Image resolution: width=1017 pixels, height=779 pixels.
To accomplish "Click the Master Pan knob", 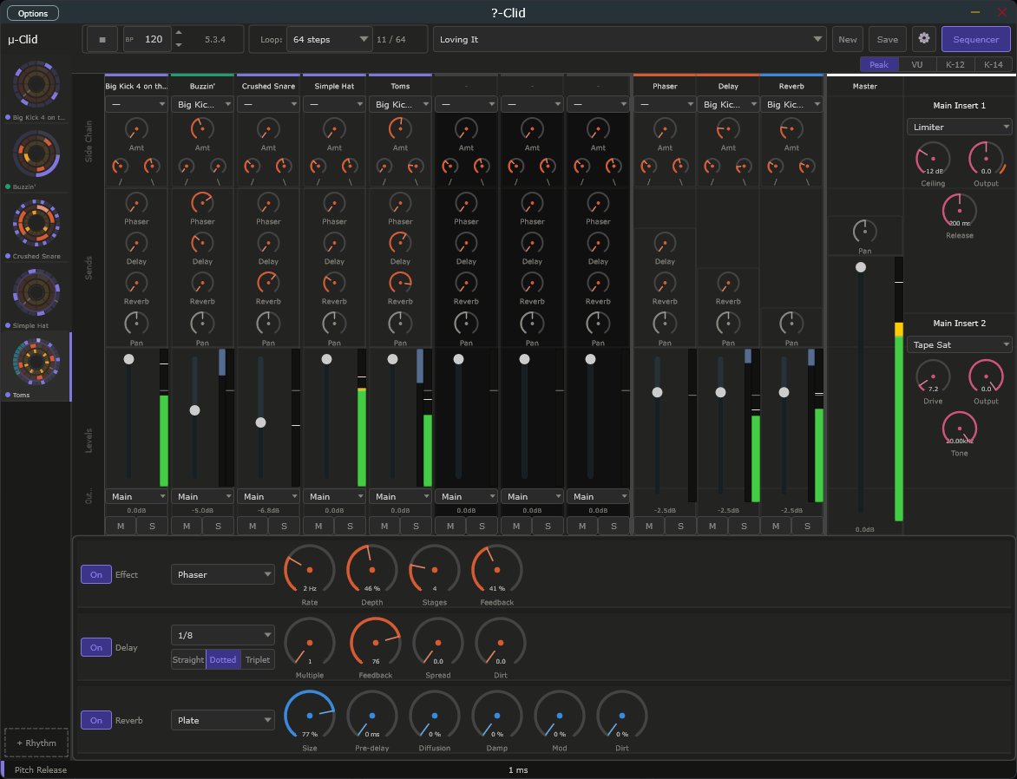I will (864, 232).
